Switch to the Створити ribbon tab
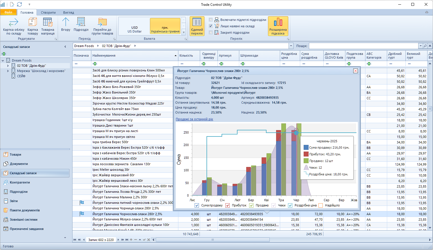Viewport: 433px width, 250px height. click(48, 12)
